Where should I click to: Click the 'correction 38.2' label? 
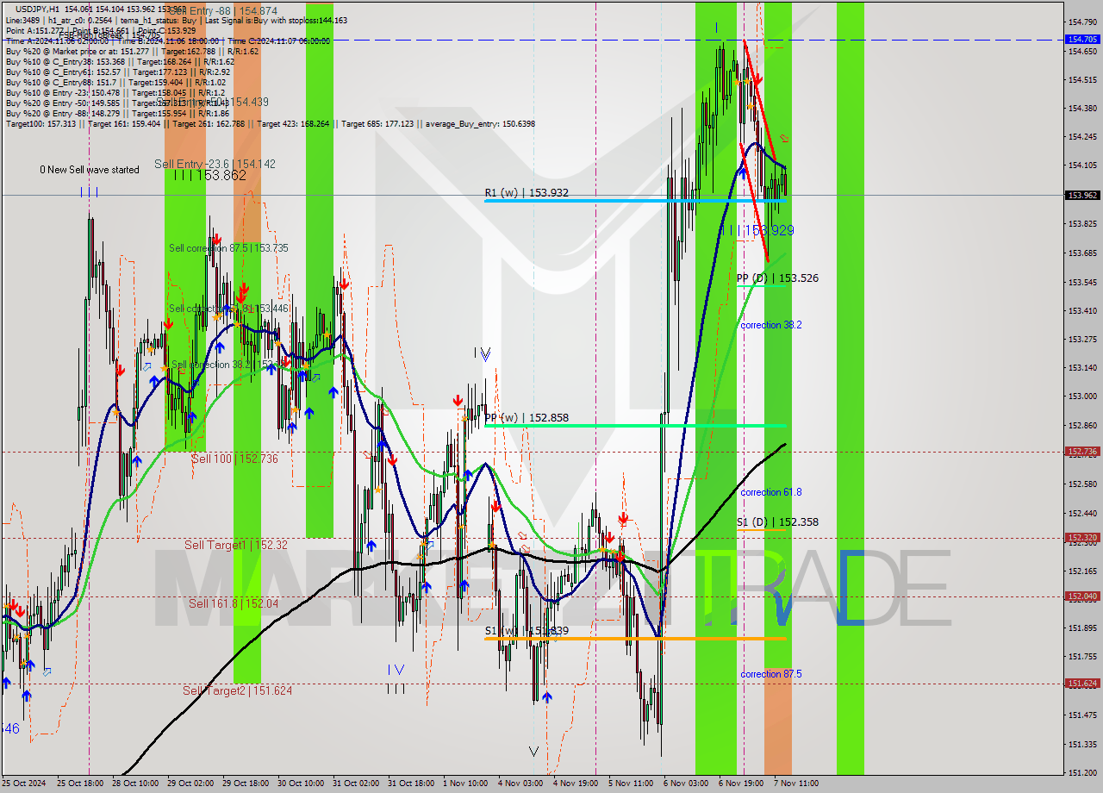pyautogui.click(x=770, y=325)
